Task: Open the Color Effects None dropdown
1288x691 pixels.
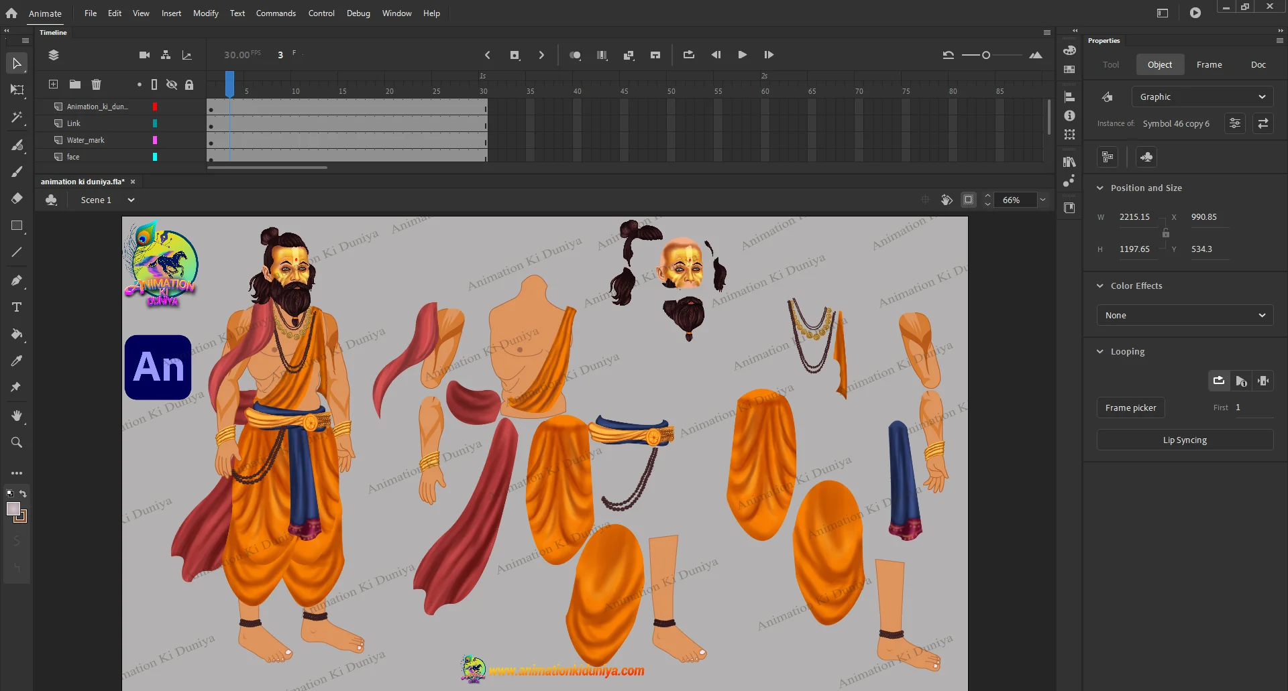Action: [1185, 316]
